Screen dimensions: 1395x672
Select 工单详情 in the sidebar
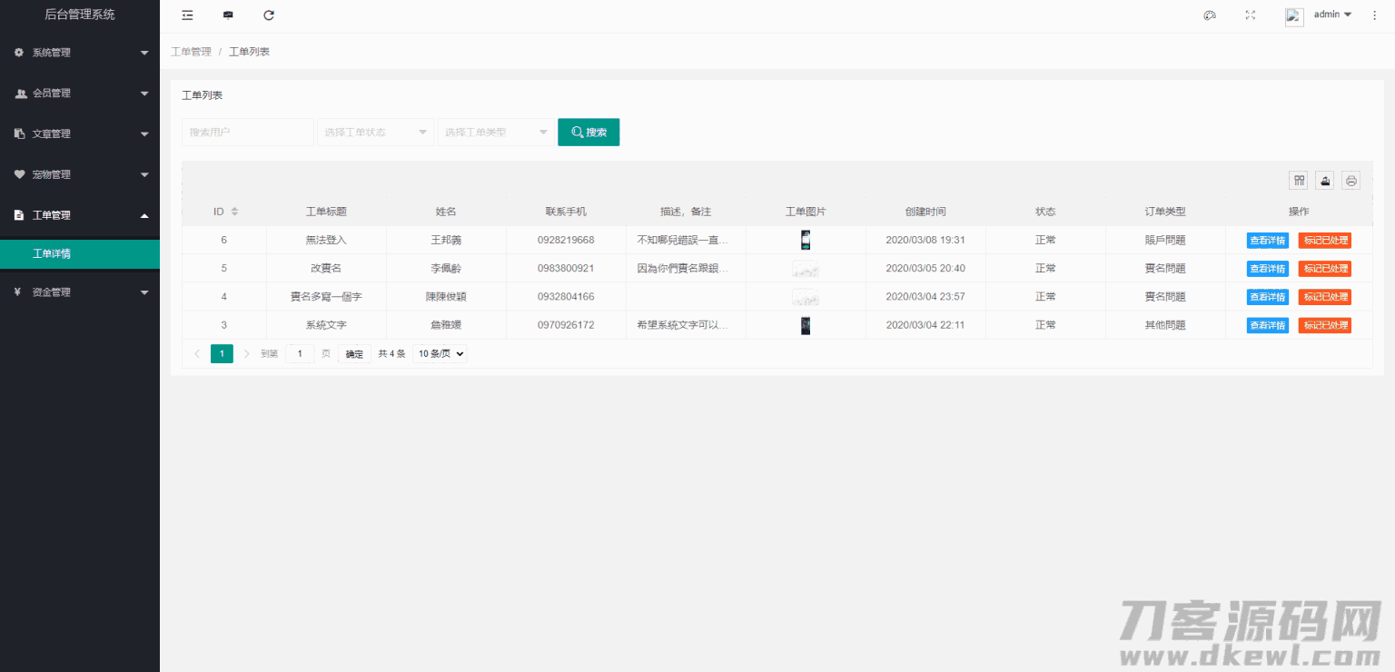click(x=80, y=254)
